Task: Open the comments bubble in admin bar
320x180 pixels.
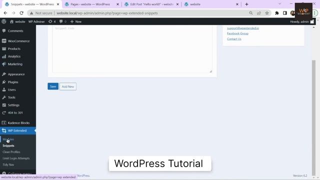Action: pos(62,21)
